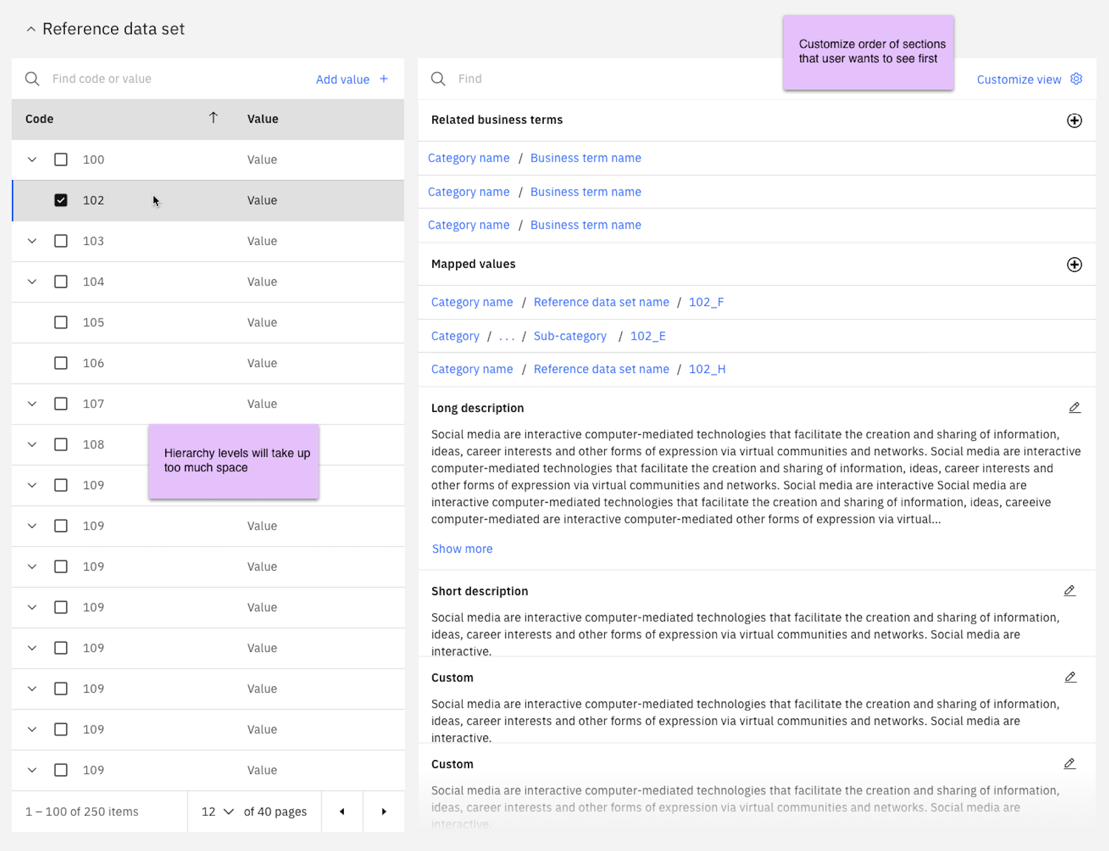The image size is (1109, 851).
Task: Click the Value column header
Action: coord(263,119)
